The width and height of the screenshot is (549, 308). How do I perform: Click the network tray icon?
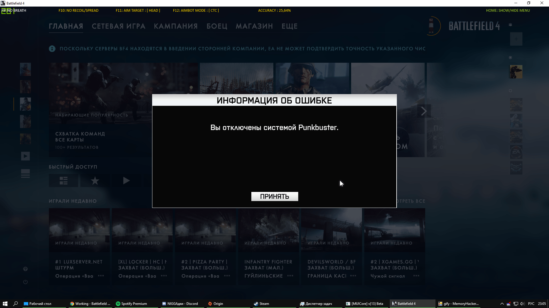coord(516,304)
